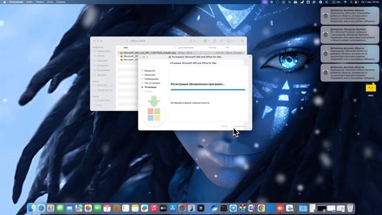Select Установка step in installer sidebar
This screenshot has width=382, height=215.
click(x=150, y=87)
